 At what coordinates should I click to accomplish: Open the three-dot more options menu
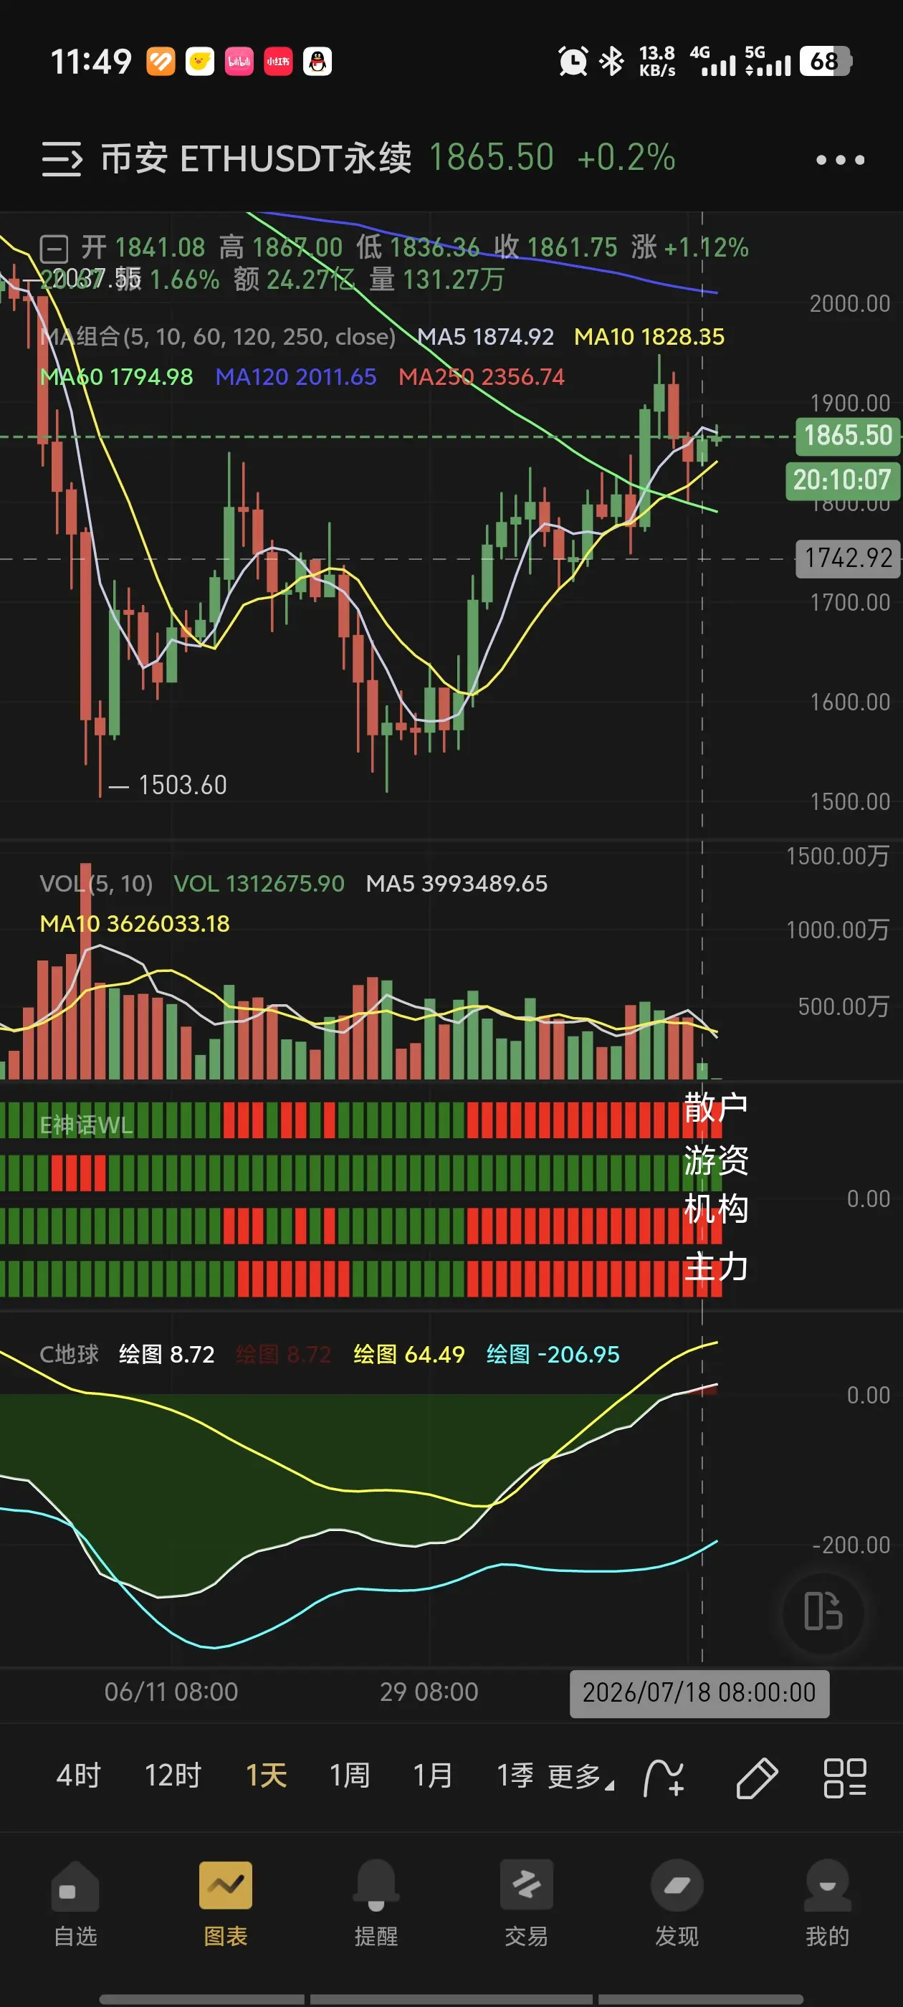tap(840, 160)
